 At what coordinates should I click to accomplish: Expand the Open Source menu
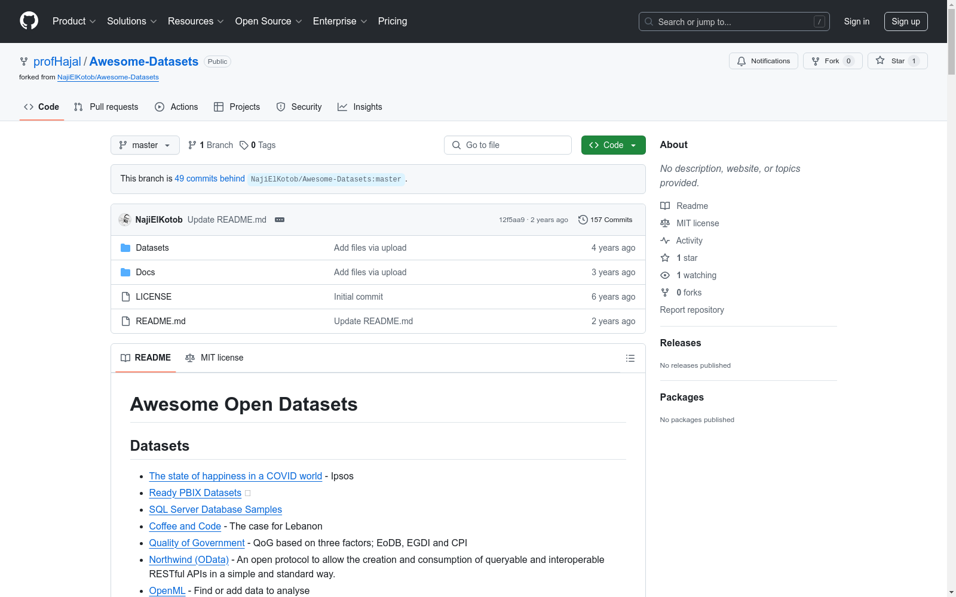tap(269, 21)
